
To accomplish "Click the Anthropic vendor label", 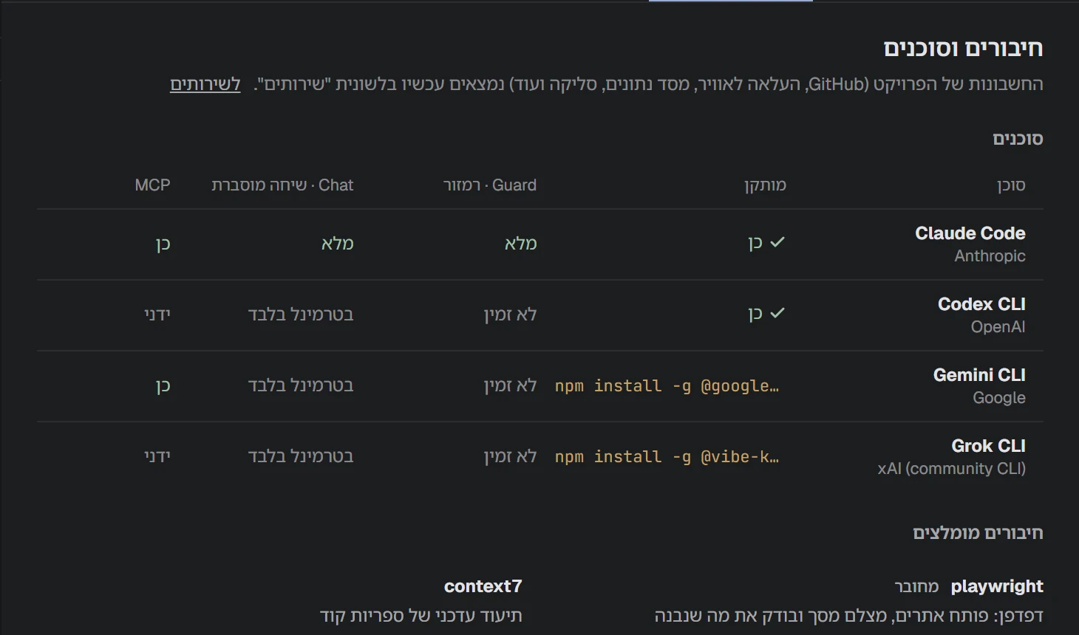I will pyautogui.click(x=990, y=256).
